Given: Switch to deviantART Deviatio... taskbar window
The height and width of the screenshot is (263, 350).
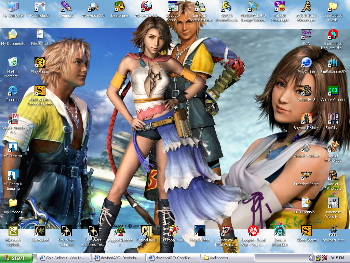Looking at the screenshot, I should point(118,258).
